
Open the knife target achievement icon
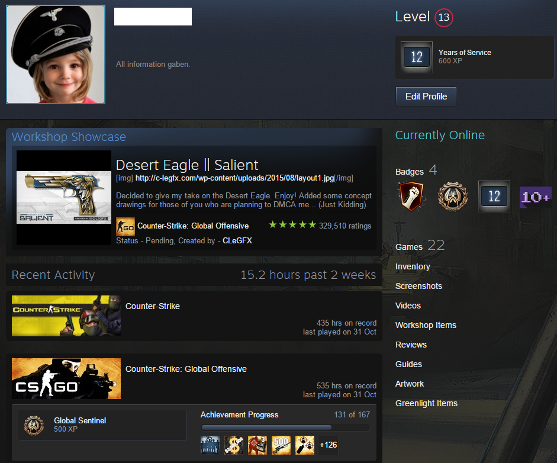pos(305,445)
